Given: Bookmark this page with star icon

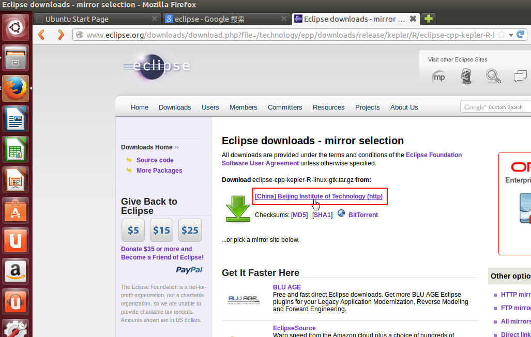Looking at the screenshot, I should pos(502,35).
